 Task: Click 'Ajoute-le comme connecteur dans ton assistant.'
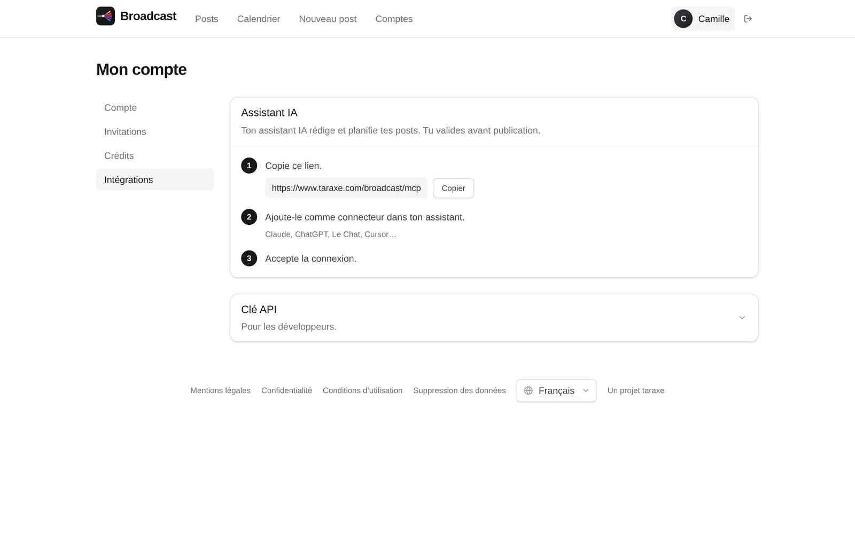[365, 217]
